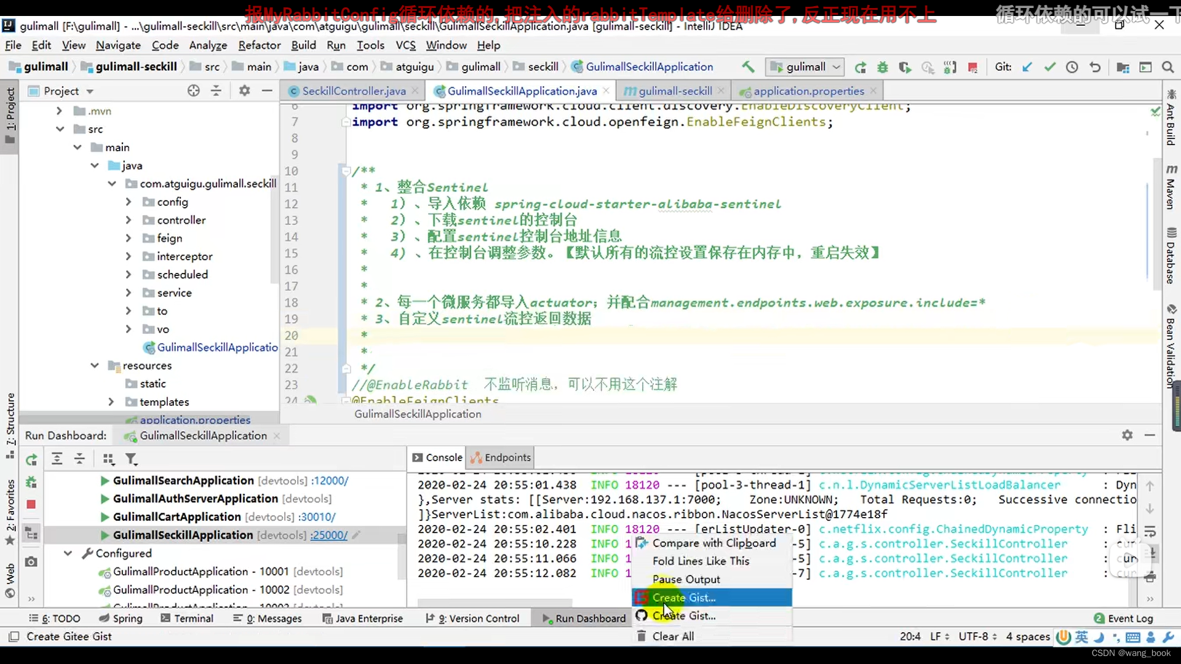Click the Collapse All icon in Project panel
The width and height of the screenshot is (1181, 664).
[216, 90]
